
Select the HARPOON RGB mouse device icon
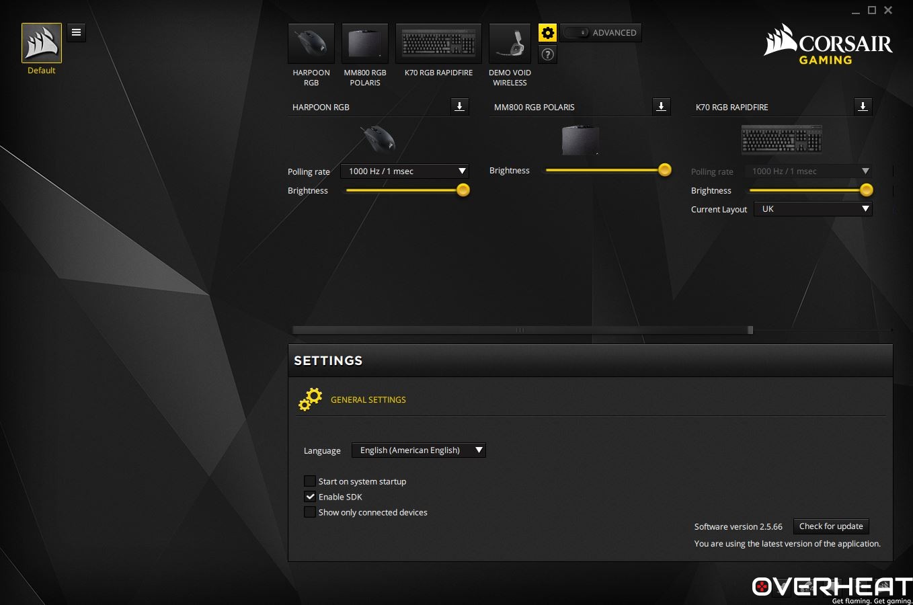pyautogui.click(x=311, y=44)
